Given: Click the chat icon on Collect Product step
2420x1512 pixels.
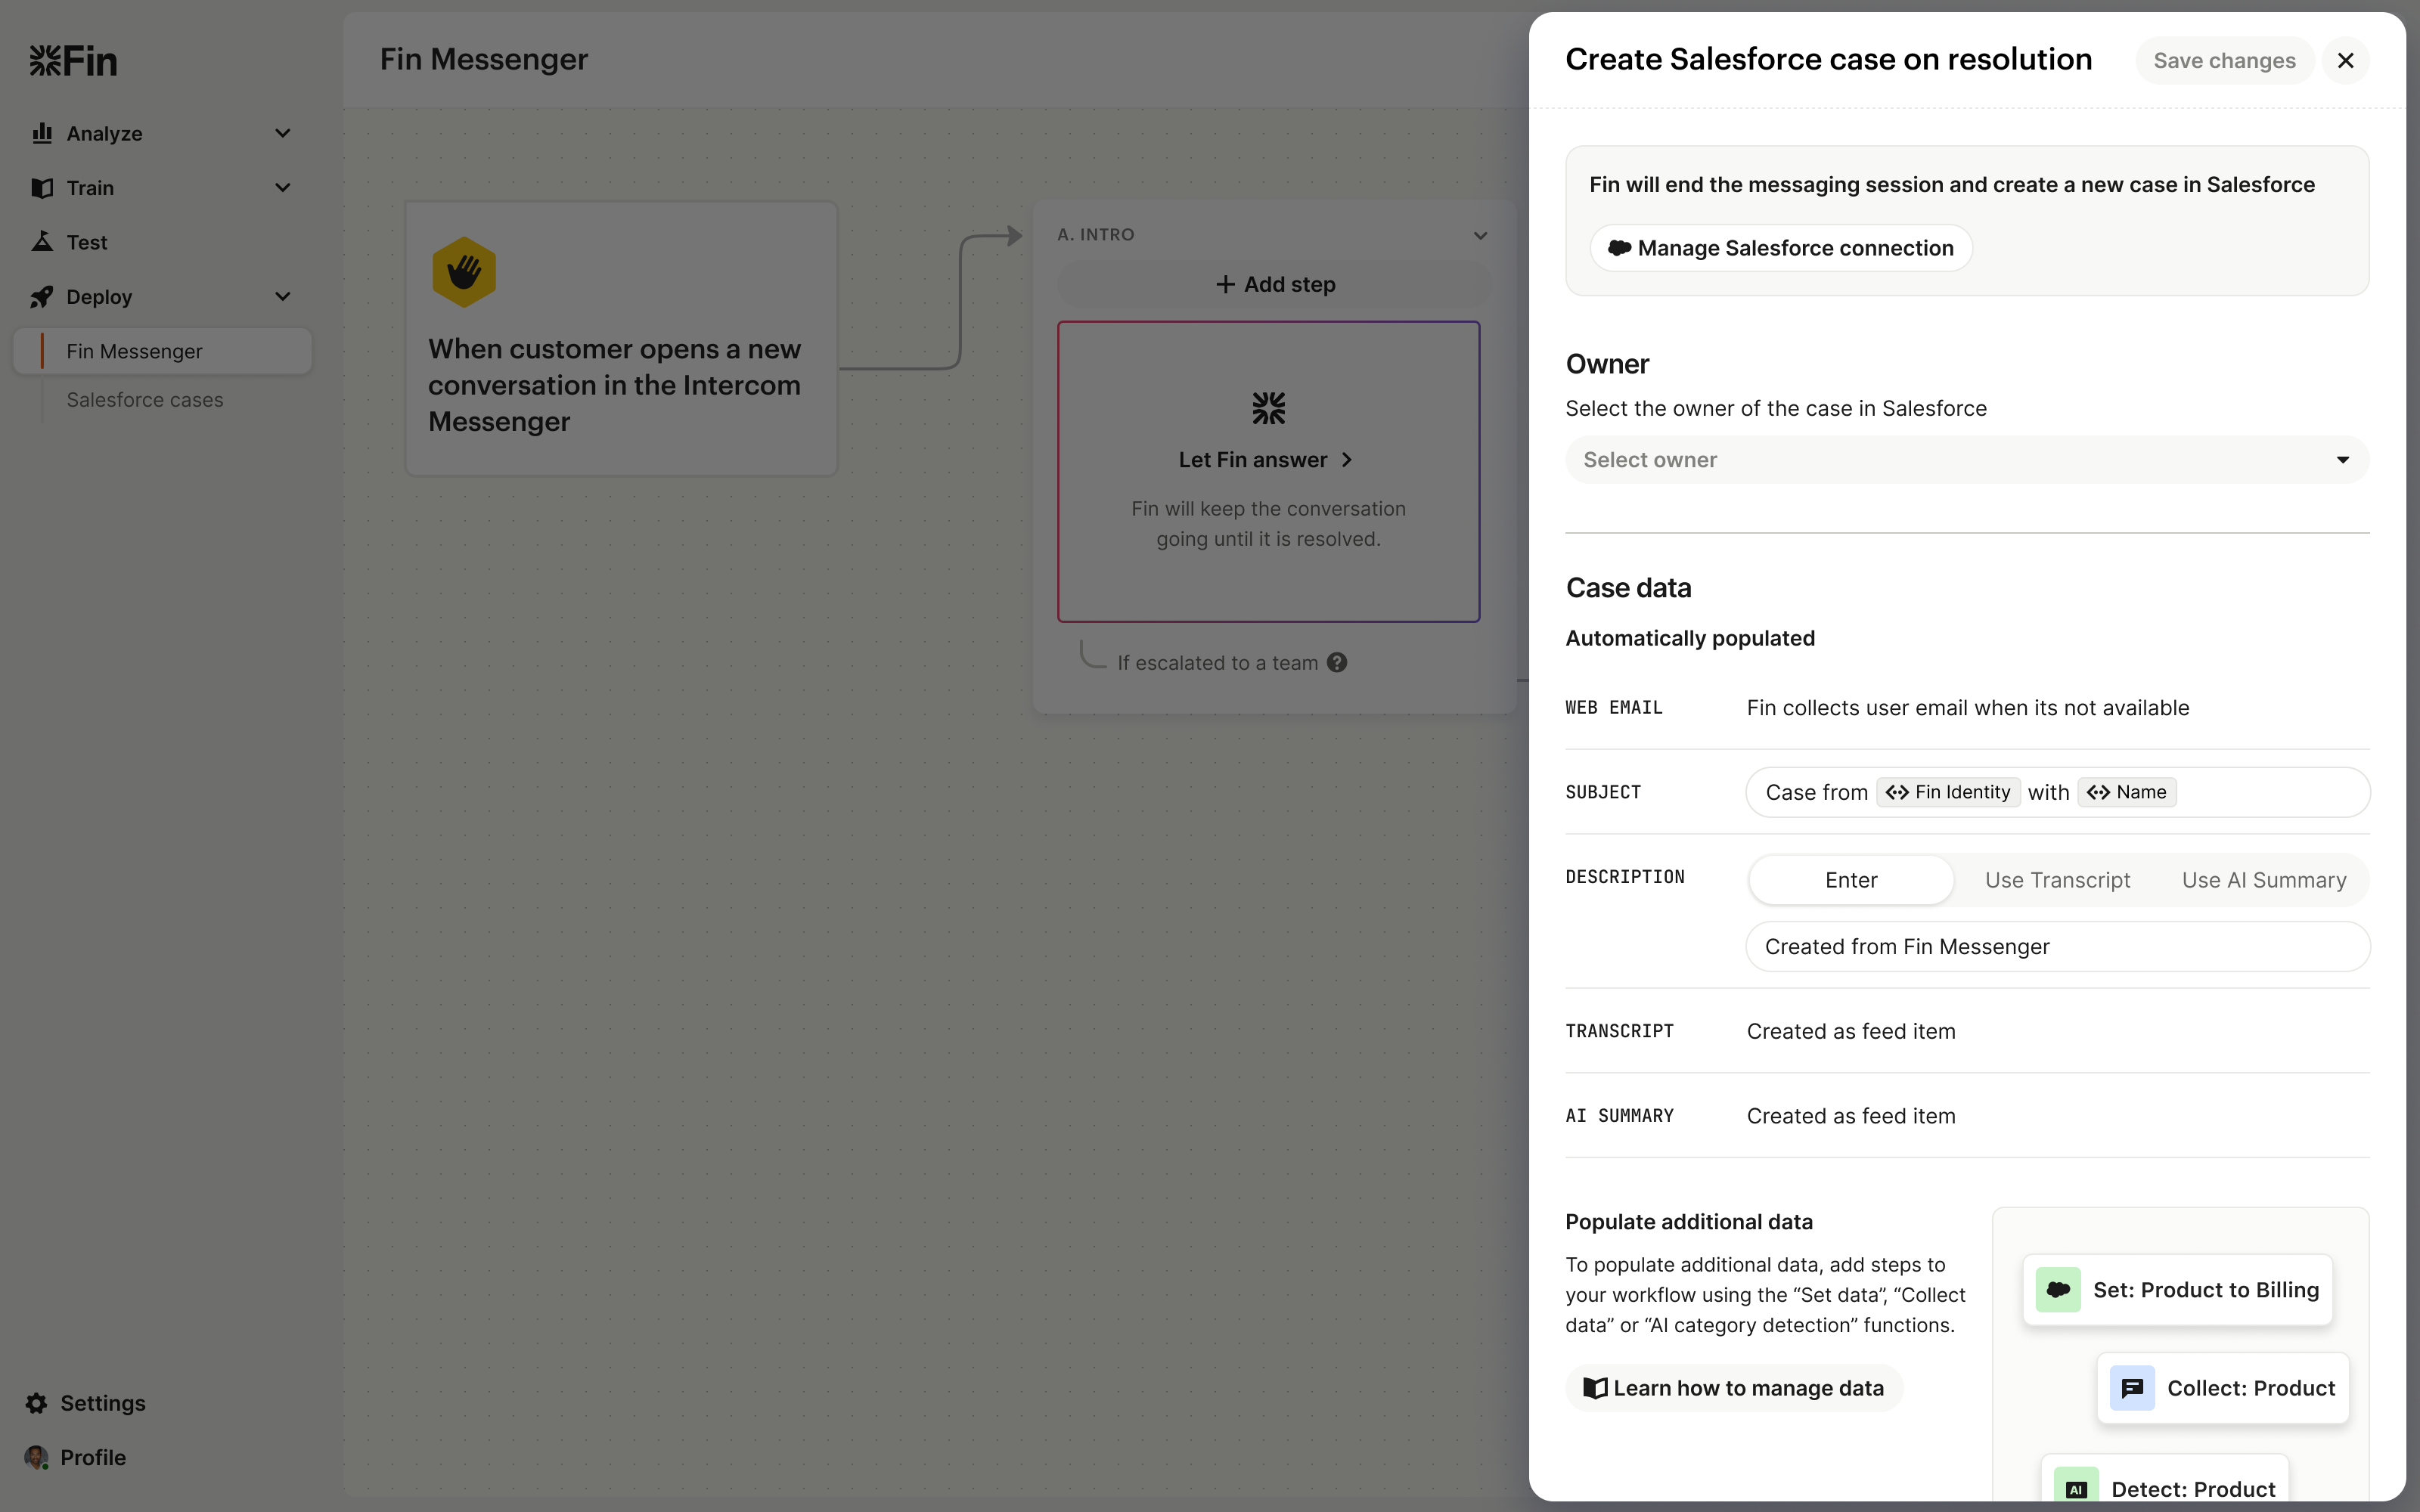Looking at the screenshot, I should 2131,1388.
